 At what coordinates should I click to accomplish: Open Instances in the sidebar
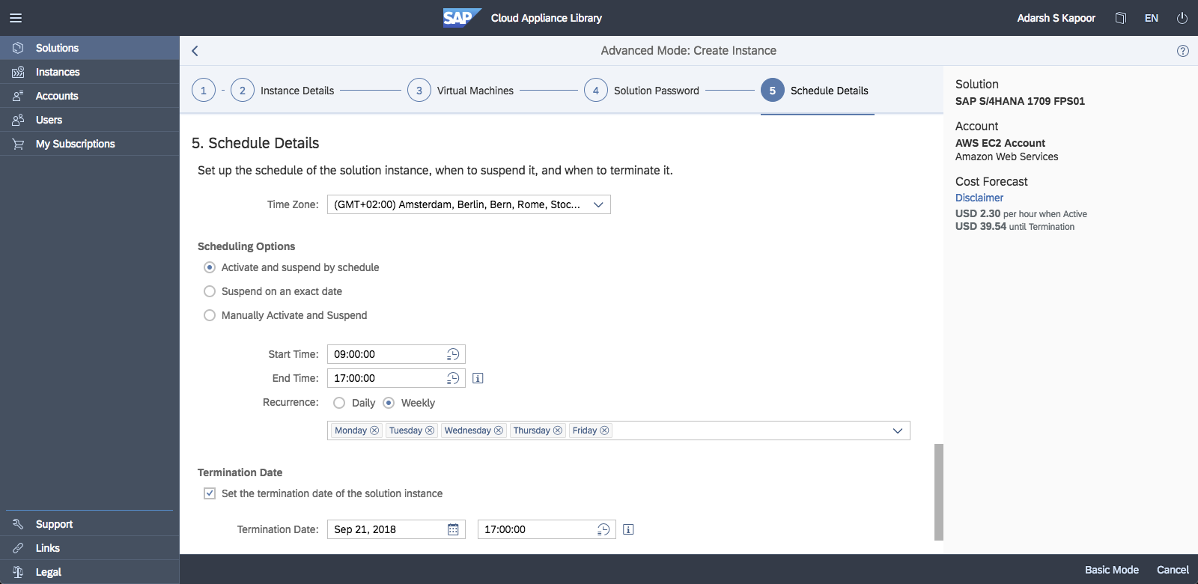click(90, 72)
